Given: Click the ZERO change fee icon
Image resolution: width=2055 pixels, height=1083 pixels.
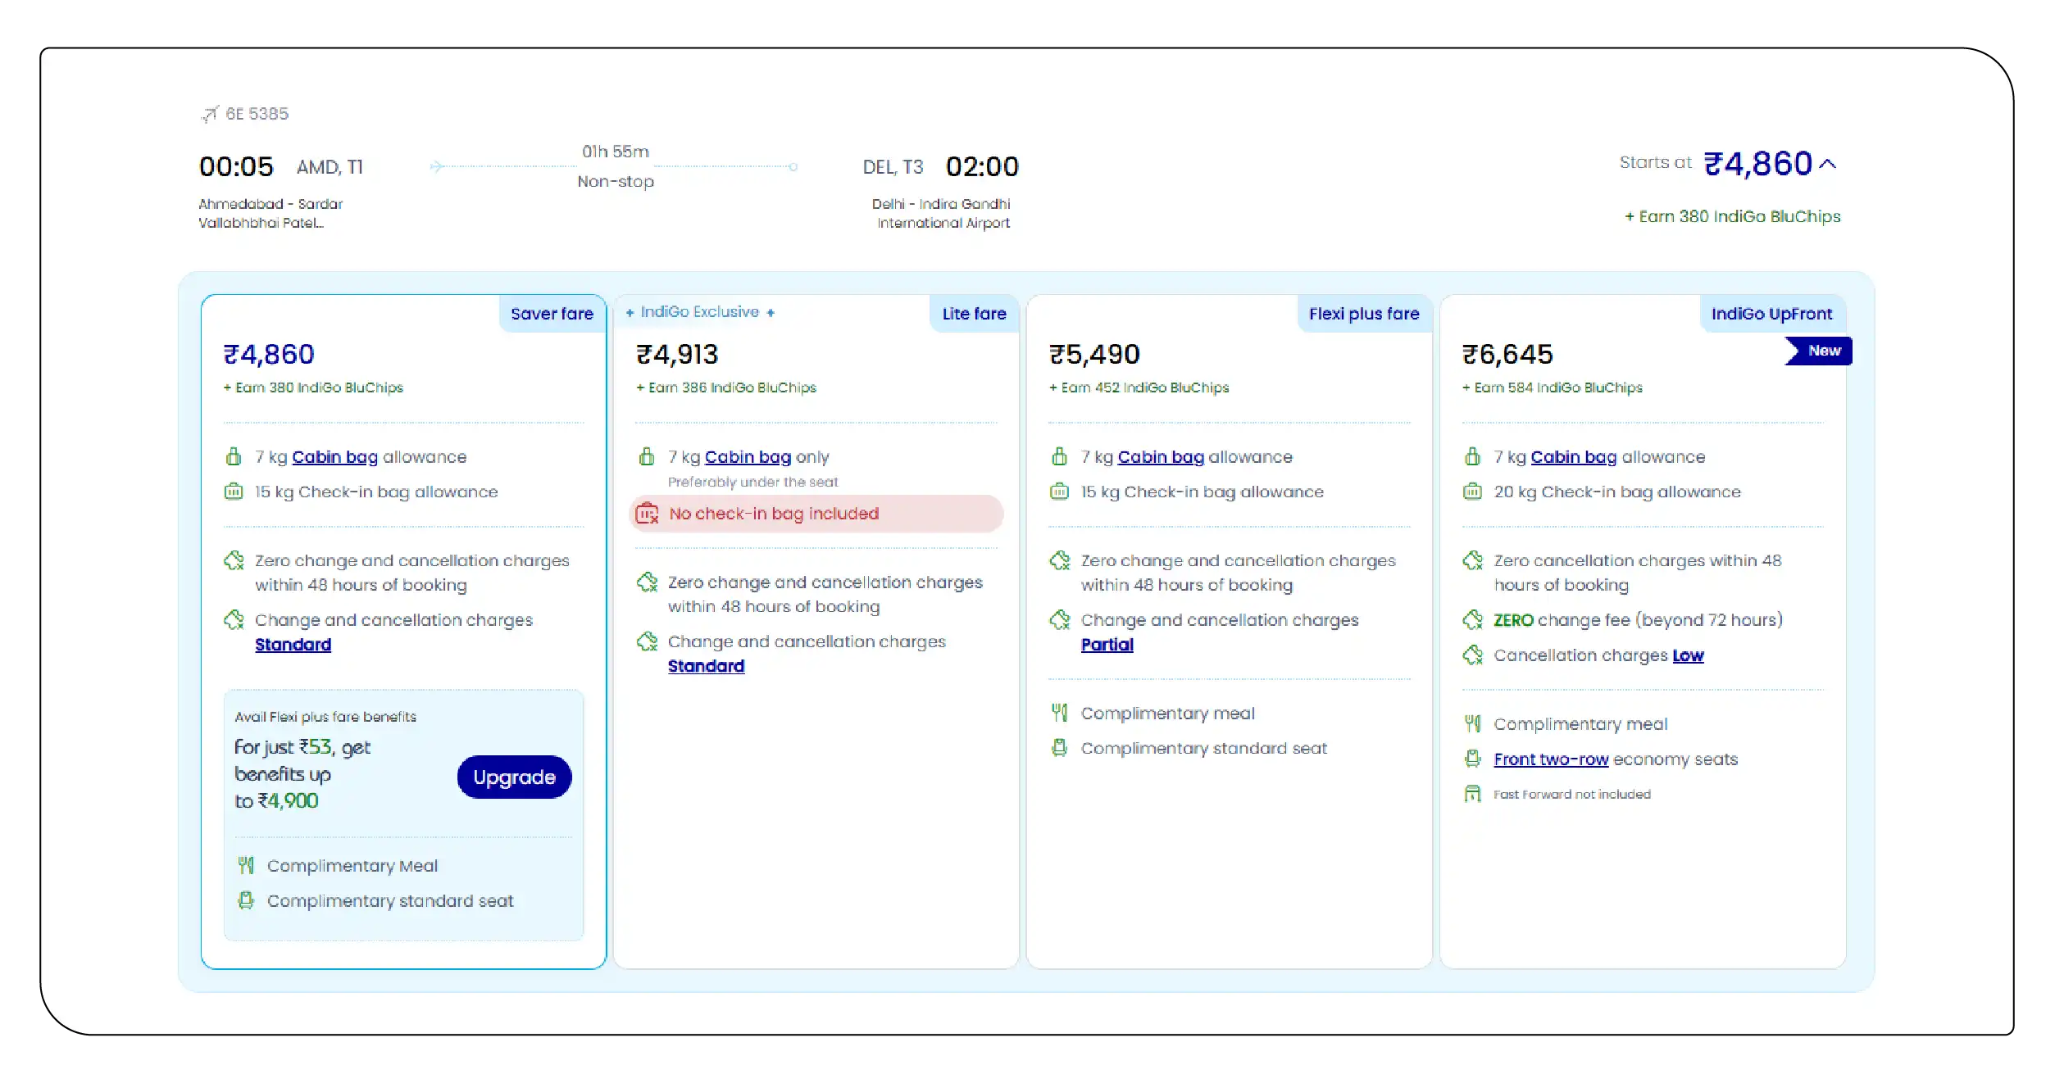Looking at the screenshot, I should click(x=1473, y=620).
